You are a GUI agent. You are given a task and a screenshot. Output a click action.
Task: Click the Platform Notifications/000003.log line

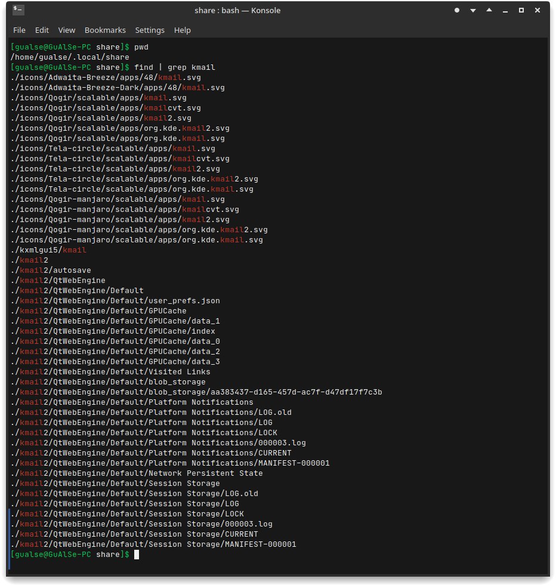[x=159, y=442]
